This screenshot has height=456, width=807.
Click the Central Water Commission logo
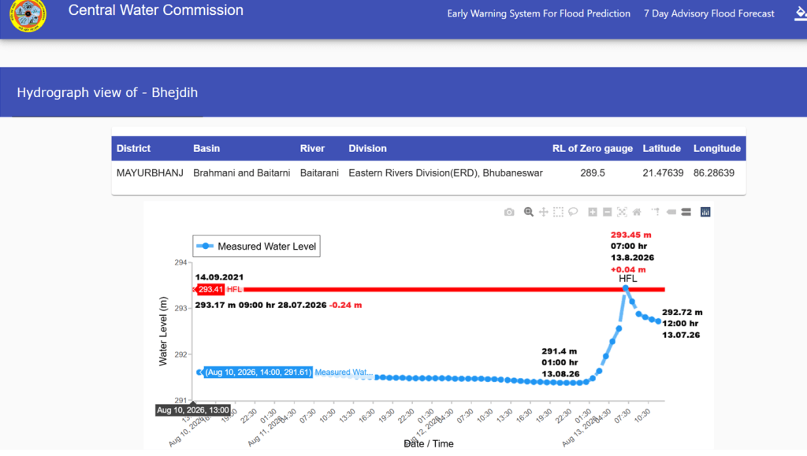(x=28, y=14)
